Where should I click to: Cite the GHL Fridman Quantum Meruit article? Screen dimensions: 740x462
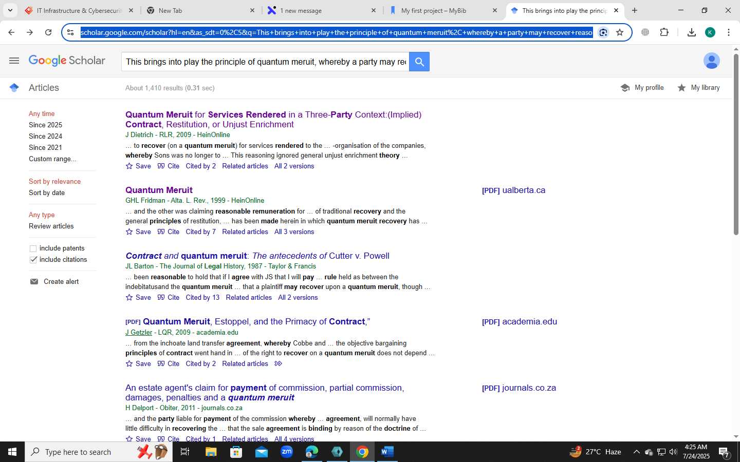(x=169, y=232)
